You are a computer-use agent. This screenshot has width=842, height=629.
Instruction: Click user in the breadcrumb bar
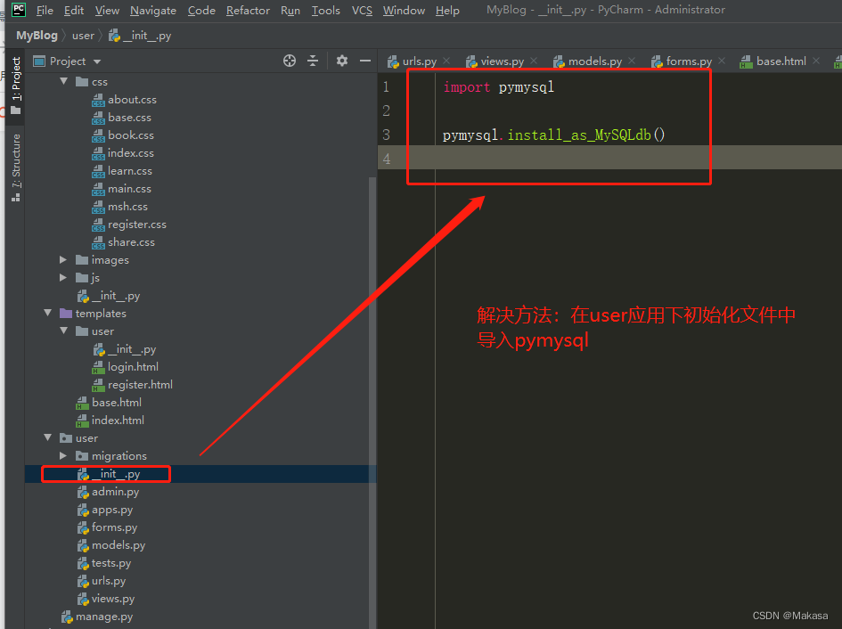[x=83, y=36]
